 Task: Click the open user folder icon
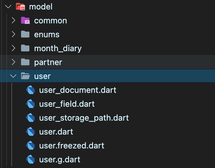25,76
